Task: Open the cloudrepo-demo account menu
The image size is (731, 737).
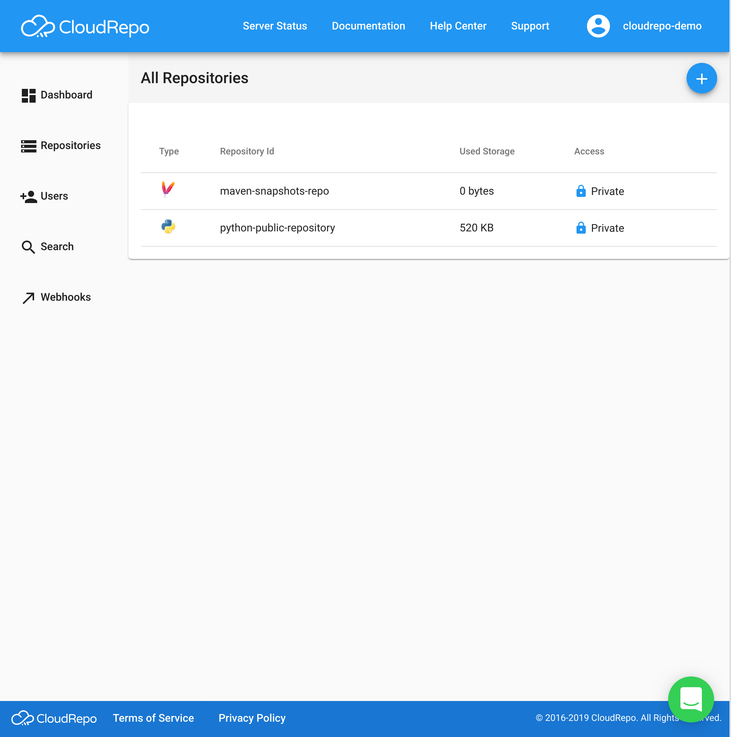Action: tap(662, 26)
